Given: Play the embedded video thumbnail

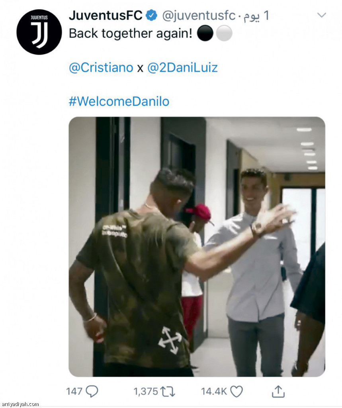Looking at the screenshot, I should [197, 247].
